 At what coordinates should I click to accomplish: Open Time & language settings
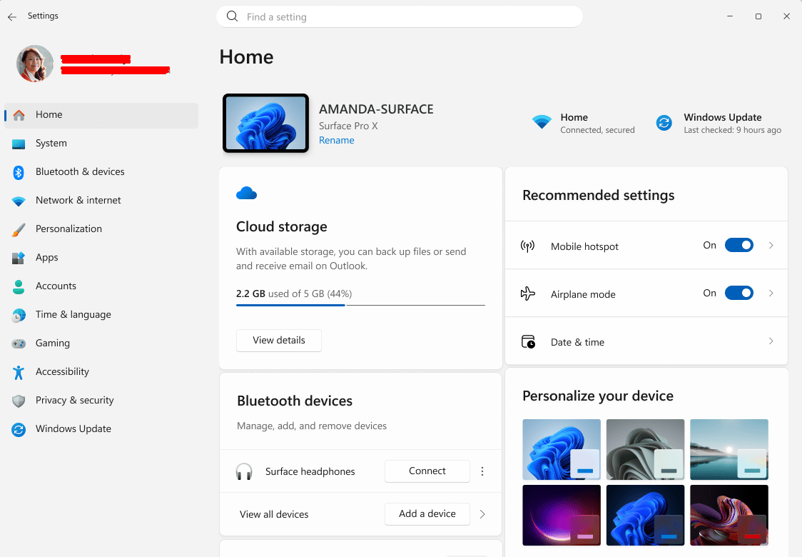(x=101, y=316)
